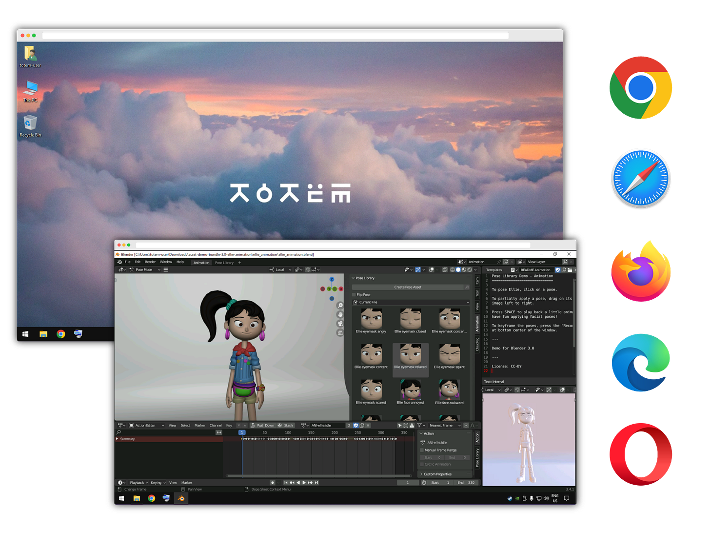Viewport: 710px width, 533px height.
Task: Select solid viewport shading mode
Action: click(458, 269)
